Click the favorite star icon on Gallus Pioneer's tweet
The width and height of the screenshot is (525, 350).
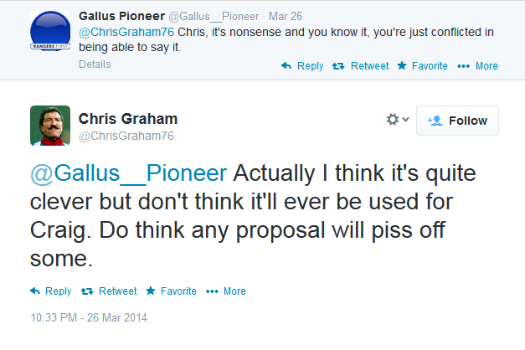[402, 65]
